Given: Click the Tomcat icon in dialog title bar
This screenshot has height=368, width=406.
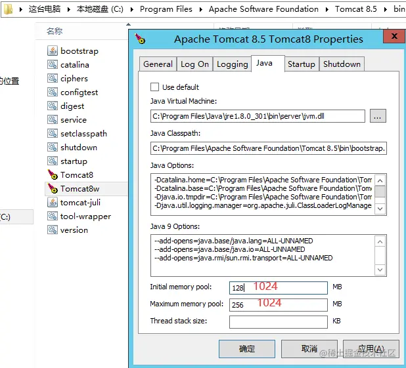Looking at the screenshot, I should click(x=140, y=39).
